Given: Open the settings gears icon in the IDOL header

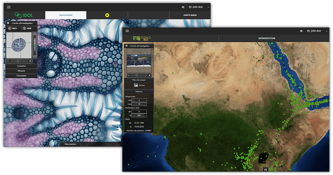Looking at the screenshot, I should tap(183, 7).
